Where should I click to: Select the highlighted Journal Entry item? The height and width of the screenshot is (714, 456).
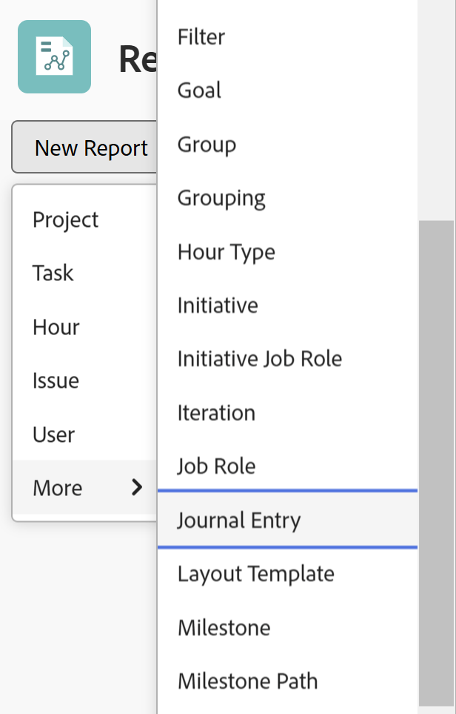pos(239,520)
